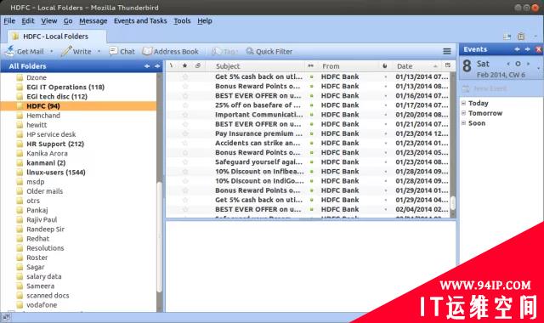
Task: Select the HDFC - Local Folders tab
Action: click(57, 37)
